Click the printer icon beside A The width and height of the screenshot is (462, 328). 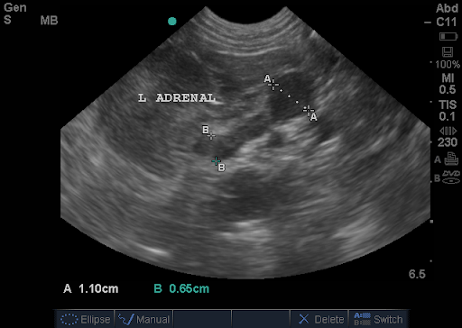click(451, 159)
